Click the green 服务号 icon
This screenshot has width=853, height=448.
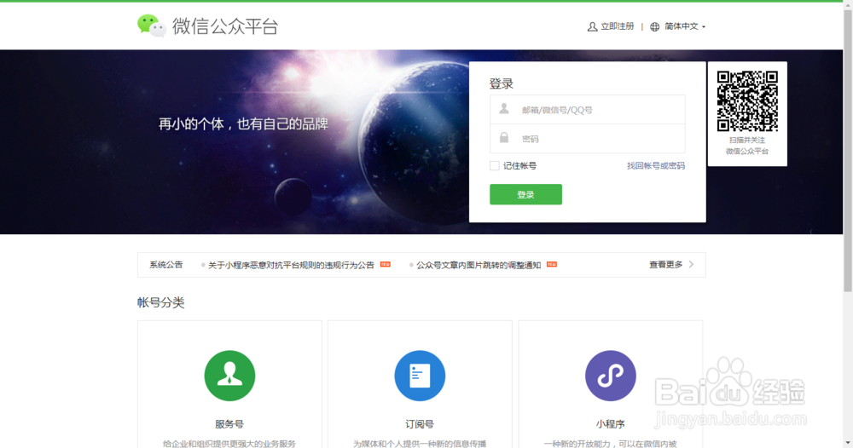click(229, 376)
